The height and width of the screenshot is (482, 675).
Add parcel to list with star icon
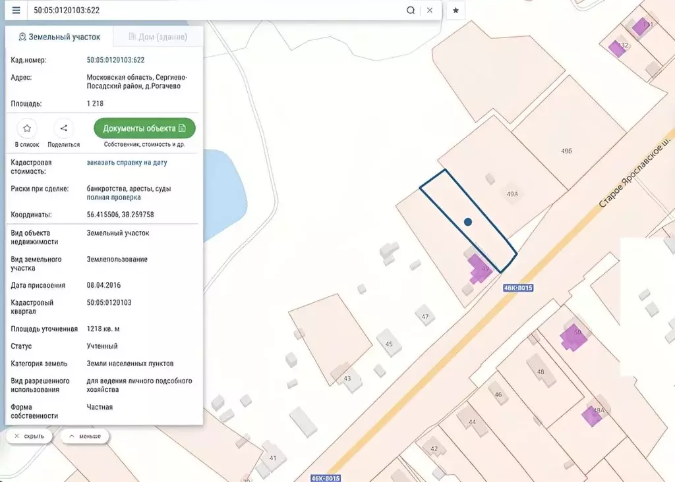coord(27,128)
